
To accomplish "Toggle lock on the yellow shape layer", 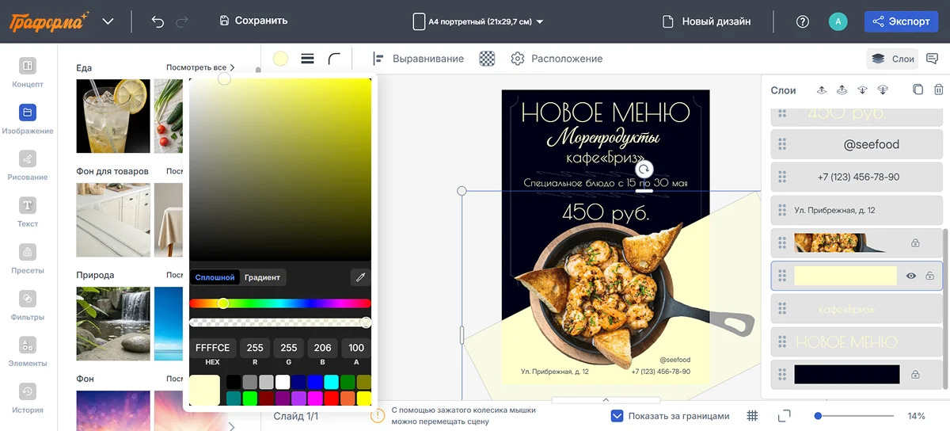I will (x=929, y=276).
